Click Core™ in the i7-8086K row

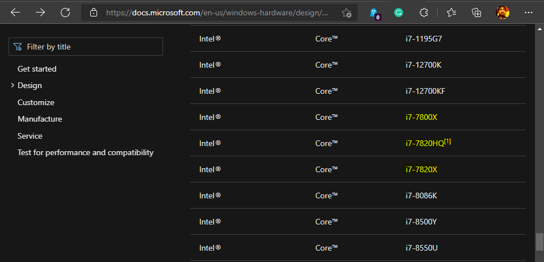pyautogui.click(x=327, y=196)
